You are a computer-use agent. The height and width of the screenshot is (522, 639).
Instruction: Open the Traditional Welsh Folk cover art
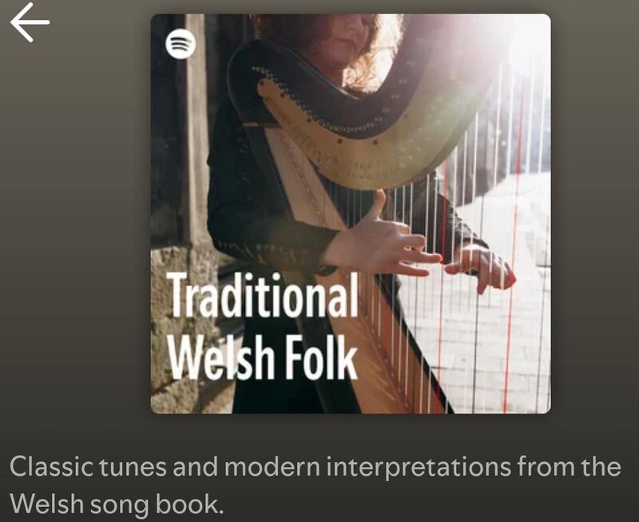point(351,214)
